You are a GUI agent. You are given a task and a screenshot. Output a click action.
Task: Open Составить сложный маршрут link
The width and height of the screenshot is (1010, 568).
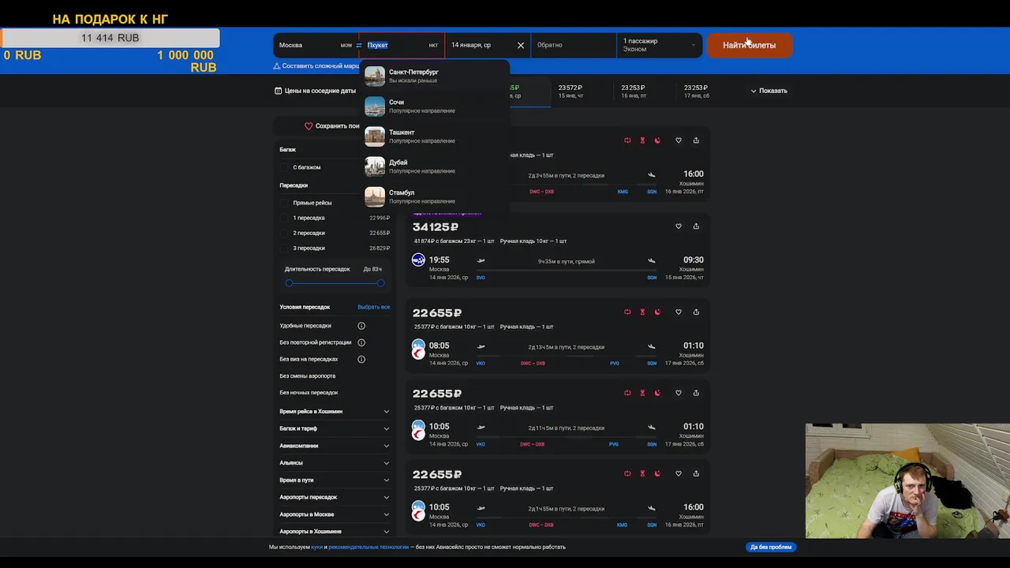(316, 66)
